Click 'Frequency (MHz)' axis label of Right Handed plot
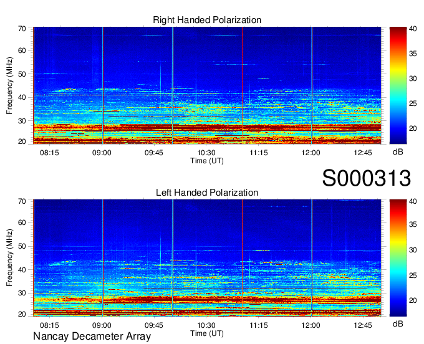The height and width of the screenshot is (344, 424). pyautogui.click(x=9, y=85)
